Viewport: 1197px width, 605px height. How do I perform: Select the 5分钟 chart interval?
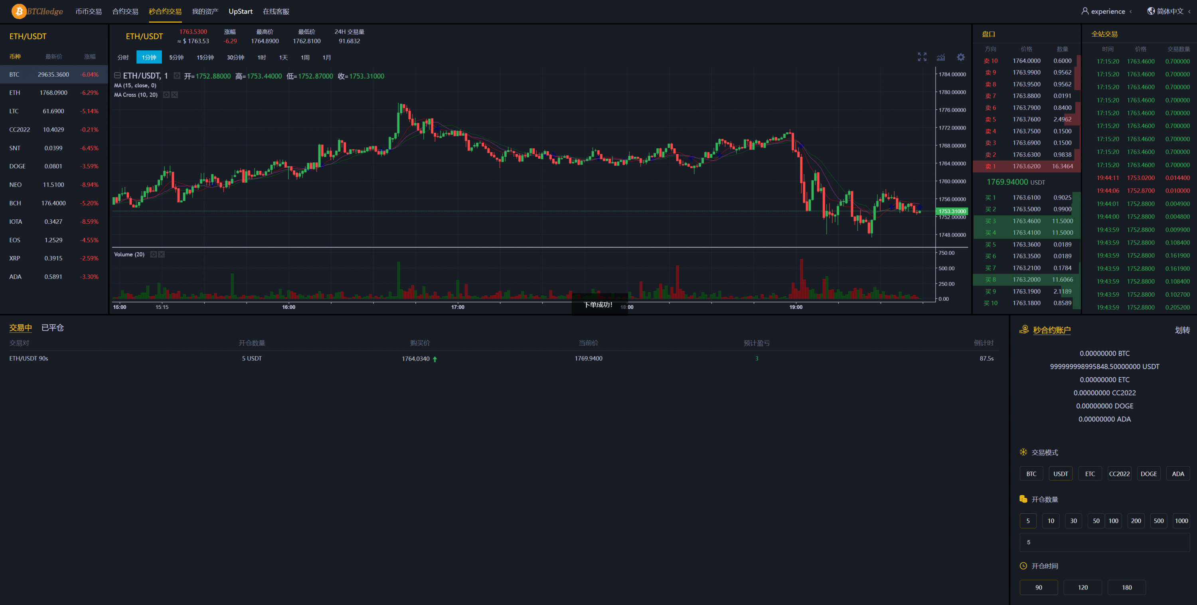(x=176, y=57)
